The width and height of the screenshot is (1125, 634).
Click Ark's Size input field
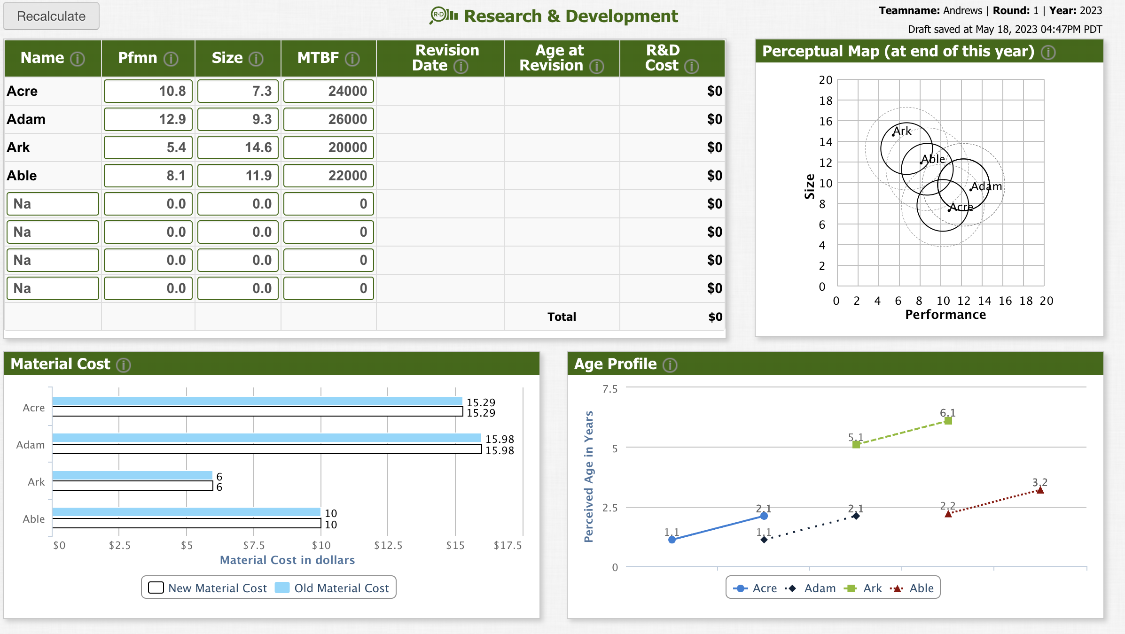tap(238, 147)
